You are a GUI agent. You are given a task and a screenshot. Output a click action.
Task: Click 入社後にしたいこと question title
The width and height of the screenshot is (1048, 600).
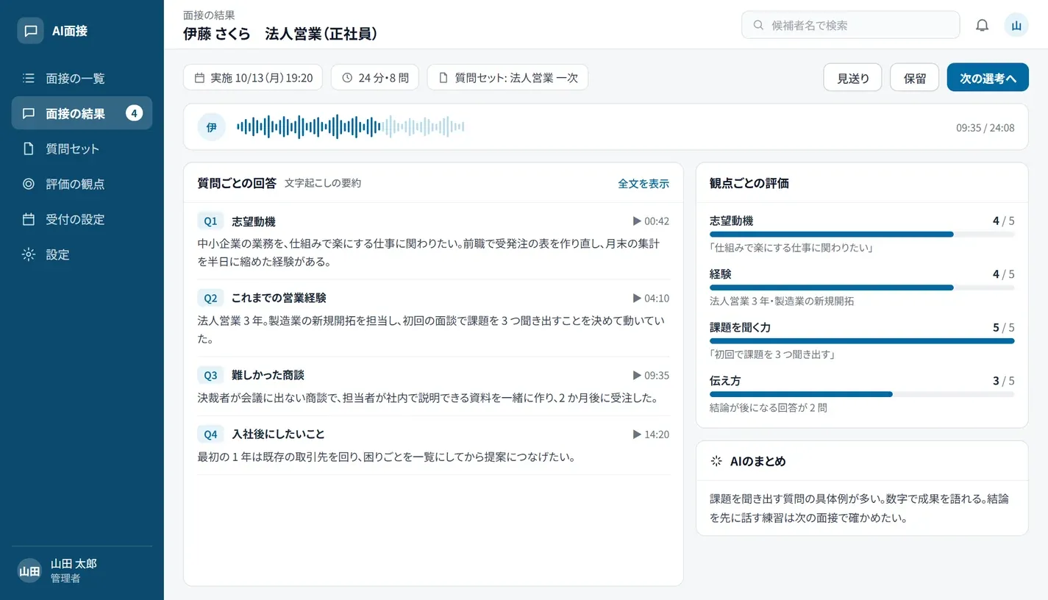coord(278,435)
